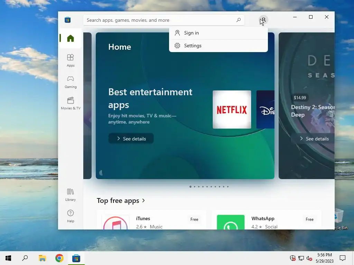
Task: Open the Home tab in the sidebar
Action: [x=71, y=38]
